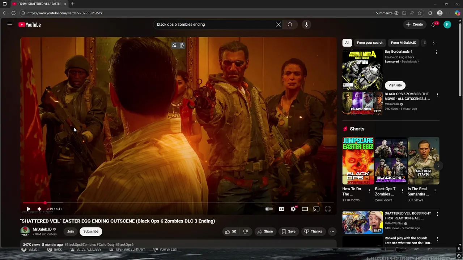This screenshot has width=463, height=260.
Task: Open options for How To Do The short
Action: coord(370,191)
